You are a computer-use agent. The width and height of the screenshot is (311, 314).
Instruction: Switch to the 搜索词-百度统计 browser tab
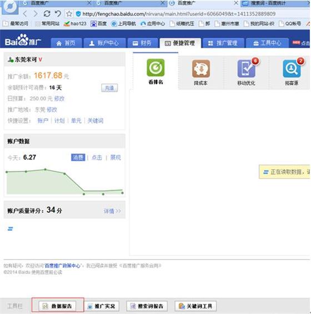click(x=275, y=3)
